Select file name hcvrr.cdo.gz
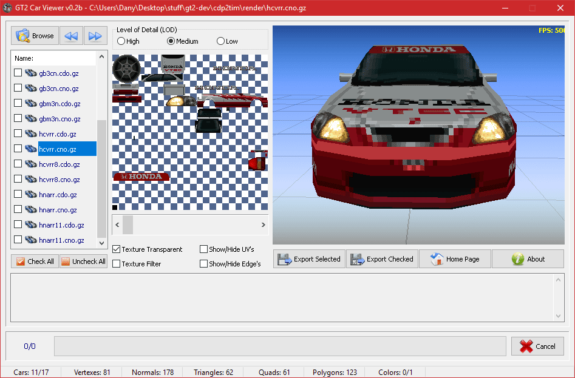Viewport: 575px width, 378px height. (x=58, y=134)
